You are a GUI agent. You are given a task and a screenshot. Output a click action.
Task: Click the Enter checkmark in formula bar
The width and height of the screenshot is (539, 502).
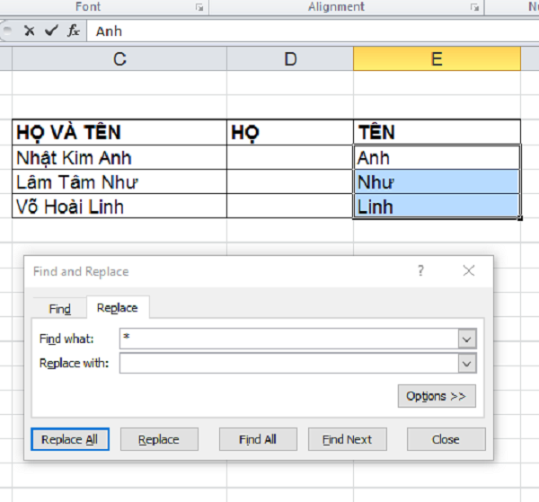pos(51,31)
